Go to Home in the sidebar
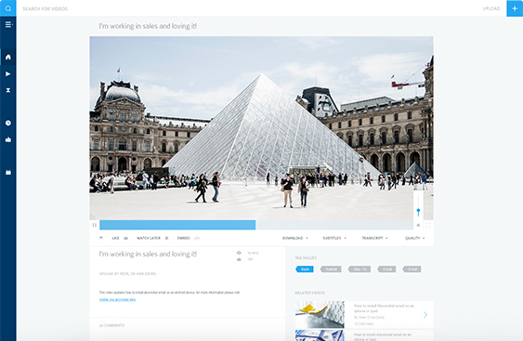This screenshot has width=523, height=341. pos(8,57)
